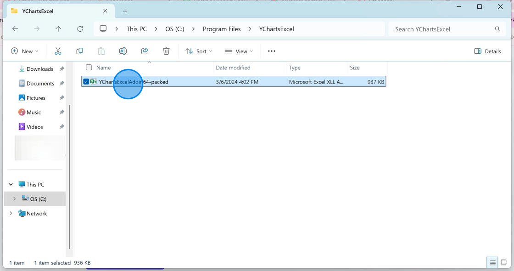The width and height of the screenshot is (514, 271).
Task: Select the YChartsExcel window tab
Action: 61,11
